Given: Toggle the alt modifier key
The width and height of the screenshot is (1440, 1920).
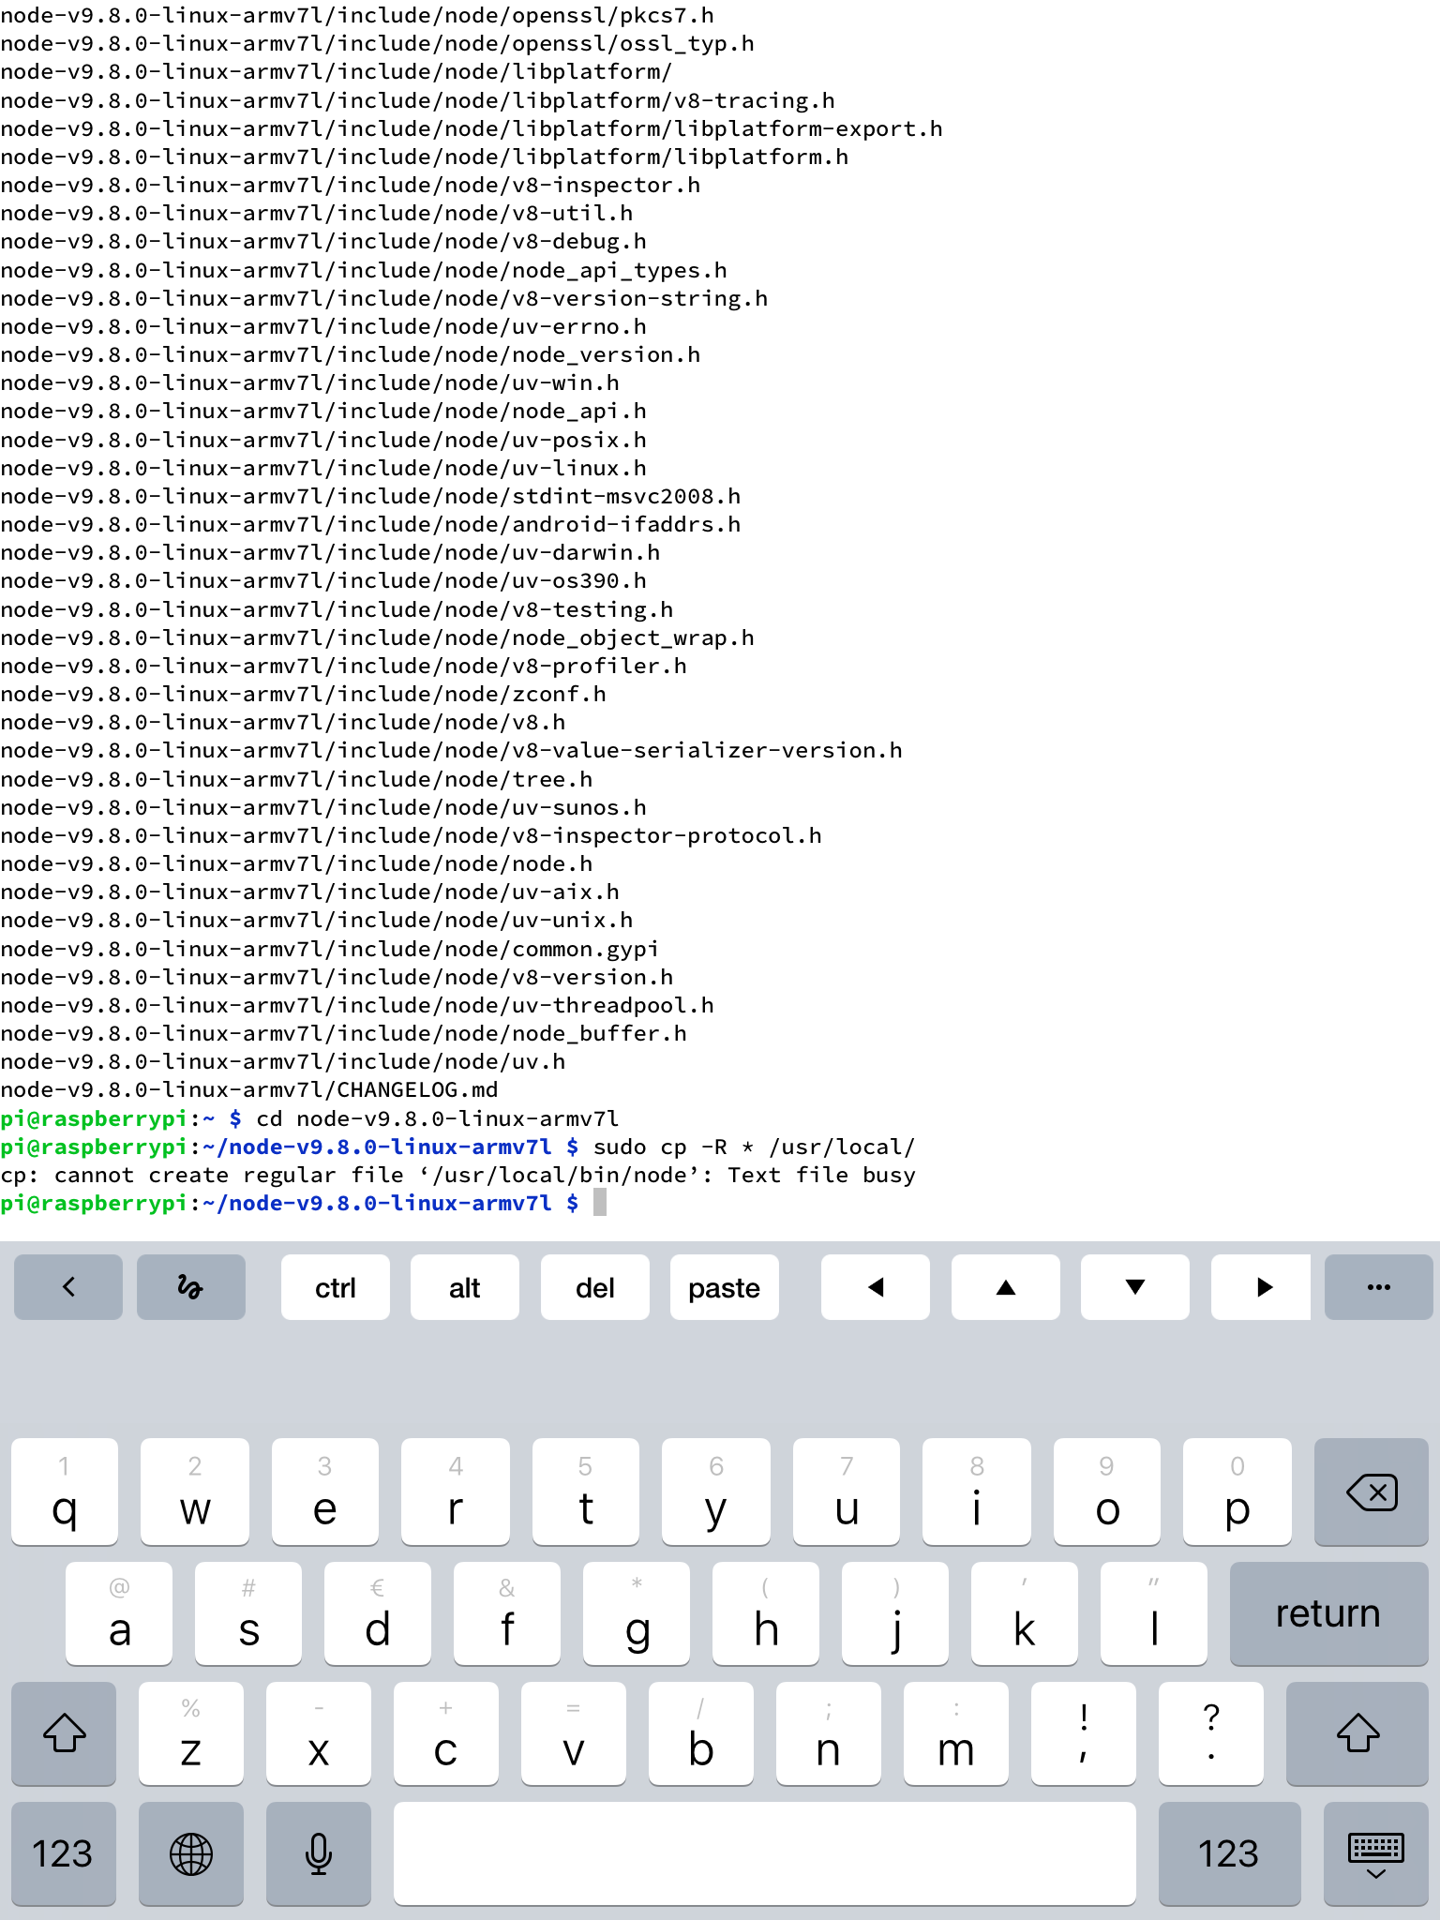Looking at the screenshot, I should point(464,1287).
